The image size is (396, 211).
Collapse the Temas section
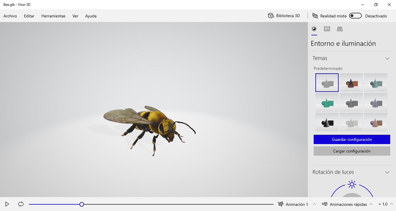click(387, 58)
